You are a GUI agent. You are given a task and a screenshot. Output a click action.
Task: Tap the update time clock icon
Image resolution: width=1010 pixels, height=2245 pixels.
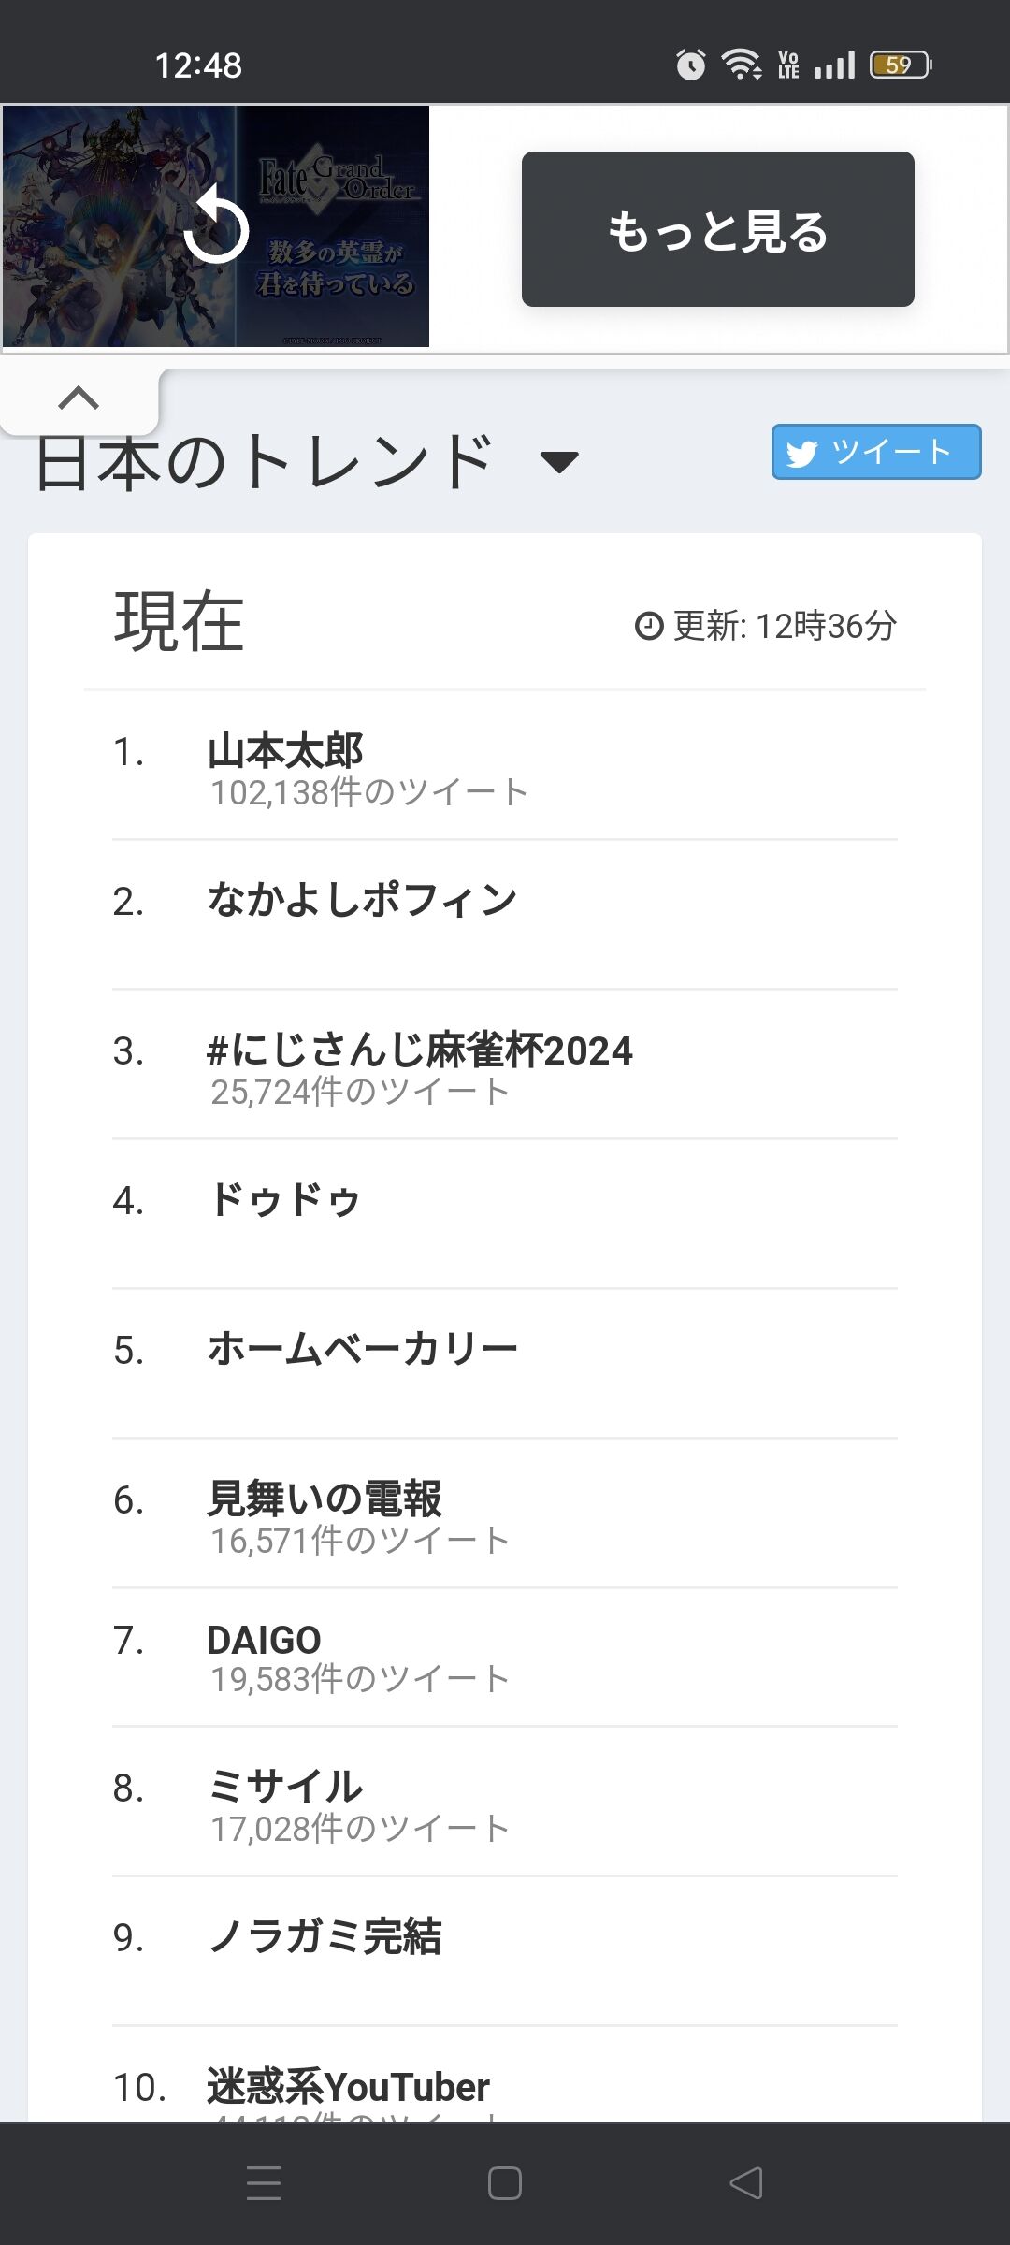click(x=649, y=626)
